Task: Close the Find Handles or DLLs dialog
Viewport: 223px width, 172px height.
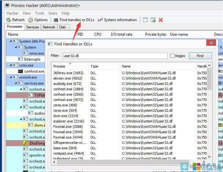Action: 211,43
